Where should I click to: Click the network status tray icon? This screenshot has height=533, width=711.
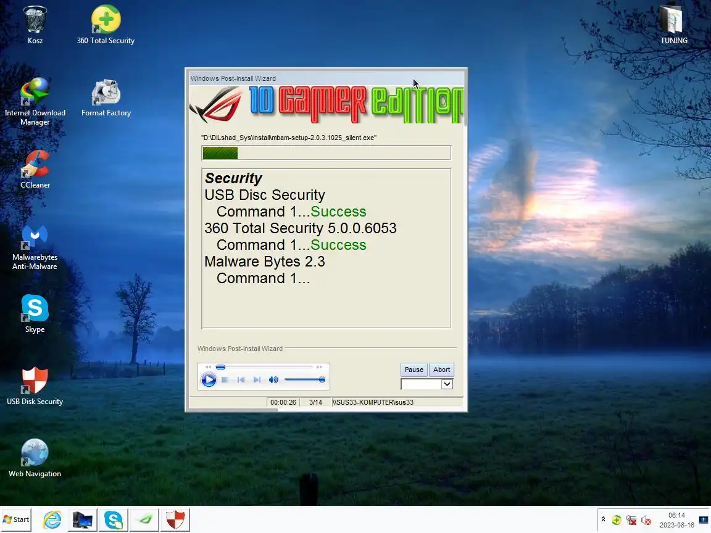click(x=631, y=520)
